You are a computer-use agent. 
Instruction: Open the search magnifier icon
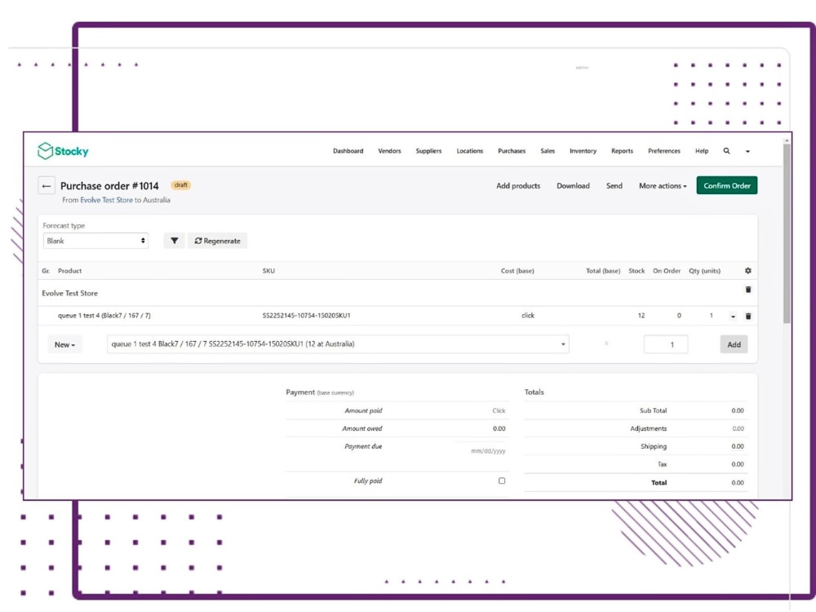[x=726, y=151]
